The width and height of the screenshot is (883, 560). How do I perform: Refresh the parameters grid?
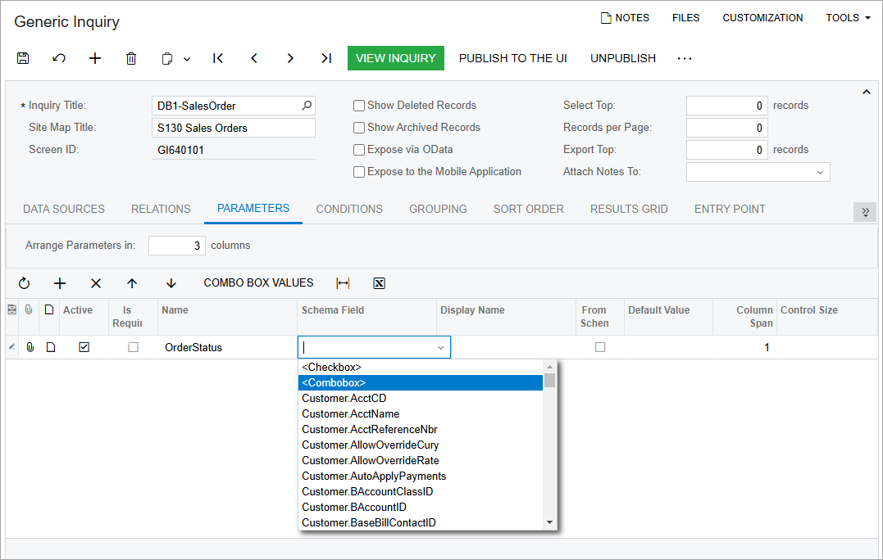tap(24, 283)
